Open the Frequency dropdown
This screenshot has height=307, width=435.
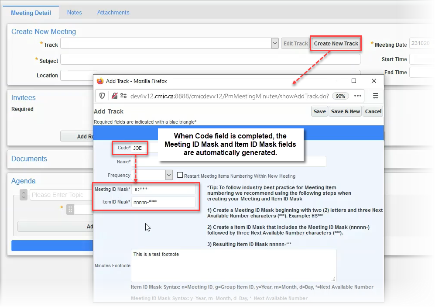[169, 175]
